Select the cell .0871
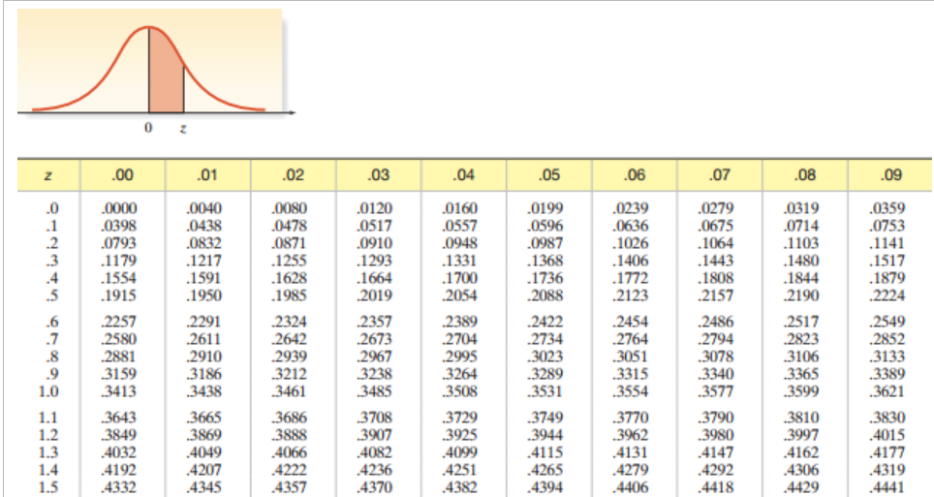This screenshot has width=934, height=497. click(x=290, y=243)
